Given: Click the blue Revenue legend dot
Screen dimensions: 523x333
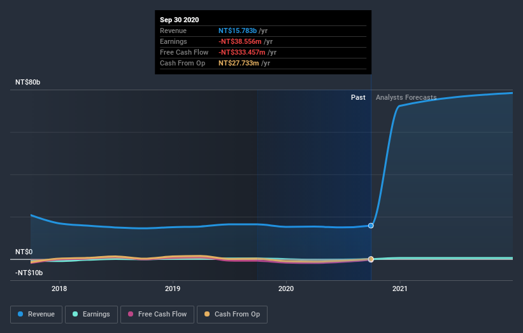Looking at the screenshot, I should pos(20,314).
